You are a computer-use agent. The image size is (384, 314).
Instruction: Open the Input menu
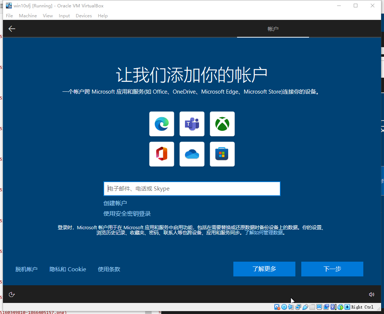click(x=64, y=15)
